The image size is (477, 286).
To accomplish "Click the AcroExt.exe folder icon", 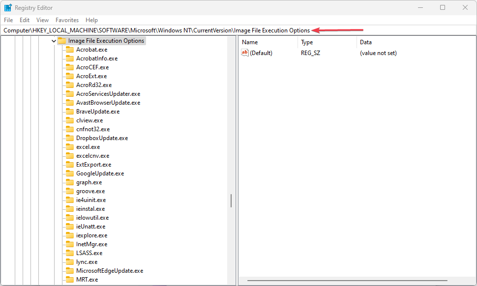I will pos(70,76).
